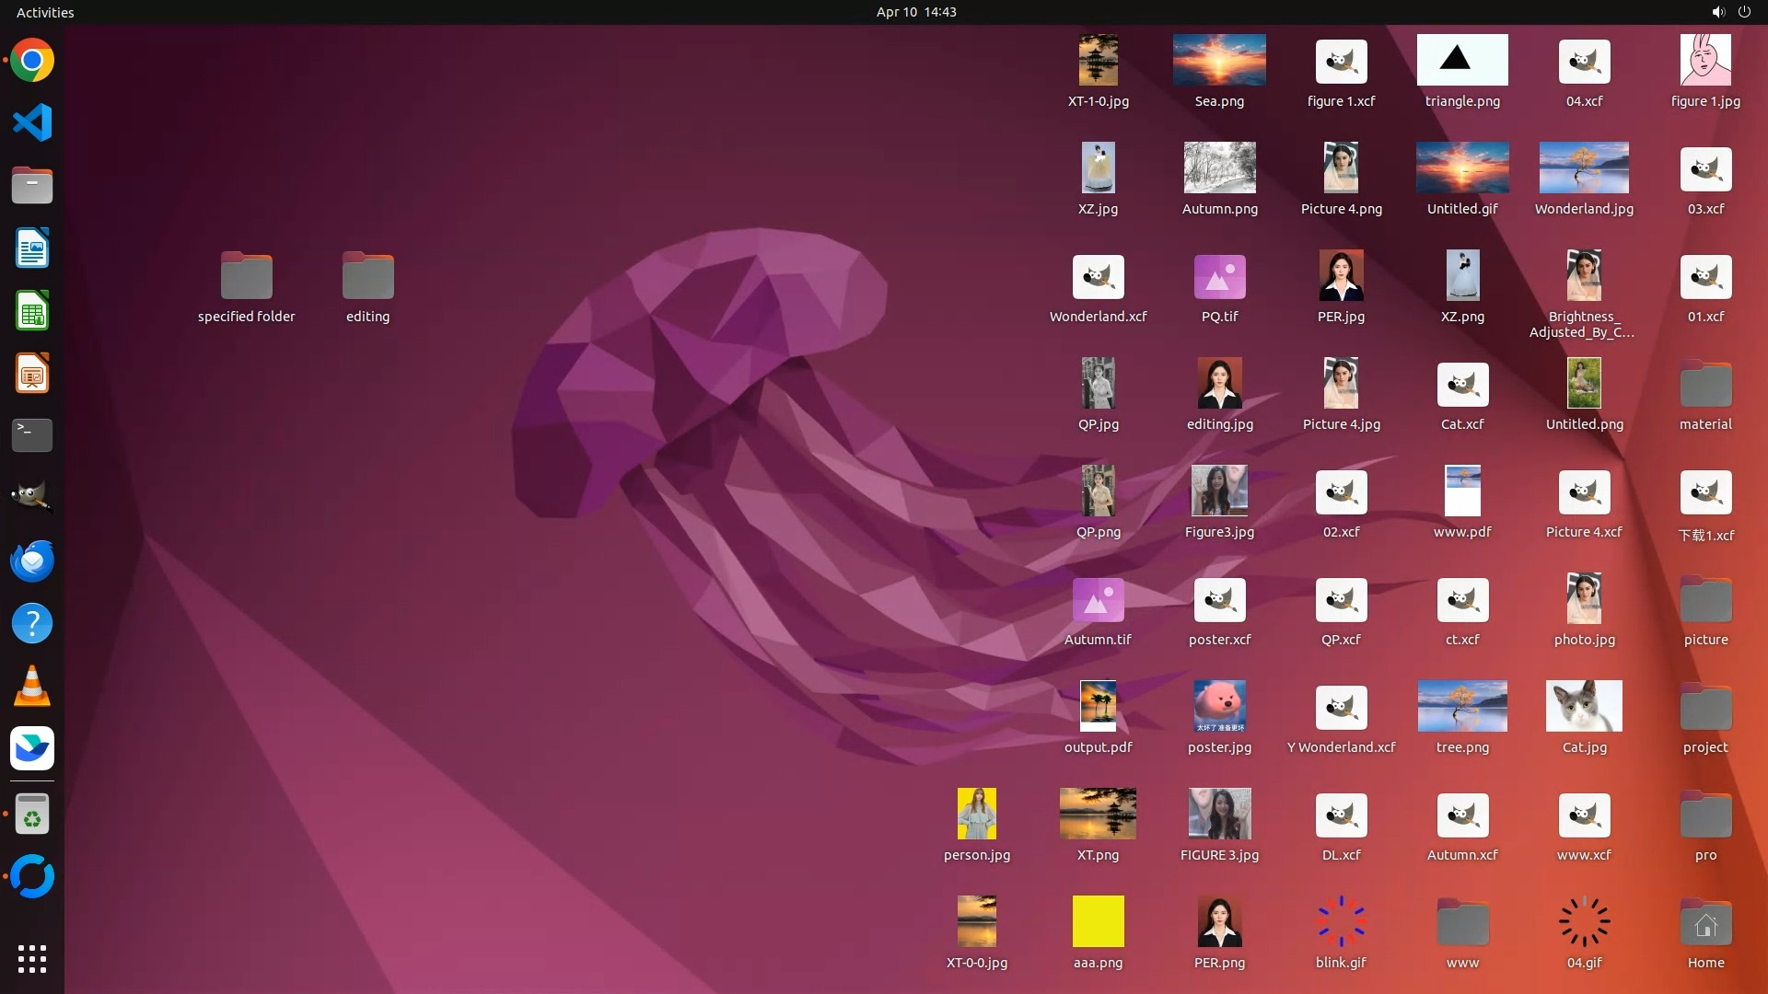Launch LibreOffice Impress from dock
This screenshot has width=1768, height=994.
tap(32, 373)
